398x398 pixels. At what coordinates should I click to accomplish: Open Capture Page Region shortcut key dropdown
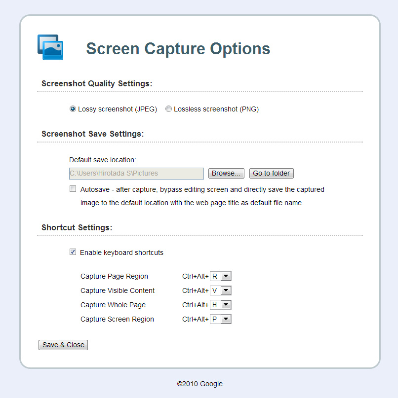click(221, 276)
